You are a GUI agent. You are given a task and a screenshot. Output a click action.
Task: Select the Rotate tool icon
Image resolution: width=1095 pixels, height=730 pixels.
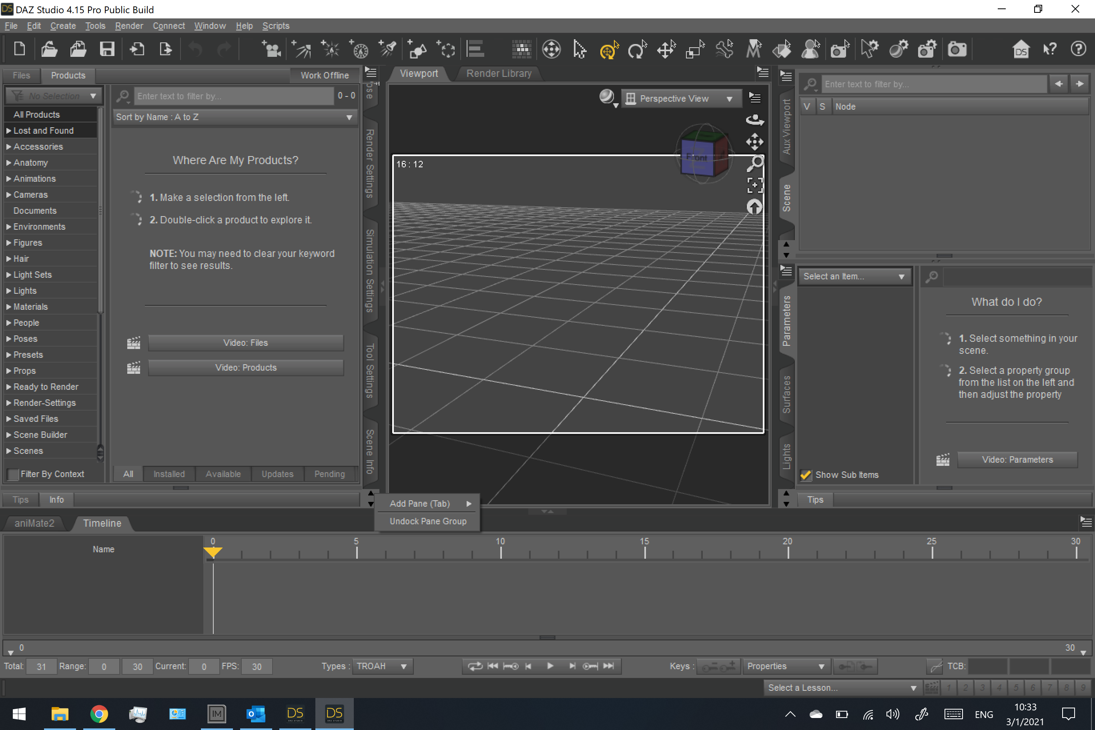[637, 49]
